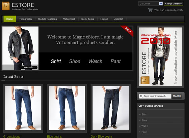
Task: Click the golden ESTORE shopping bag logo
Action: click(6, 6)
